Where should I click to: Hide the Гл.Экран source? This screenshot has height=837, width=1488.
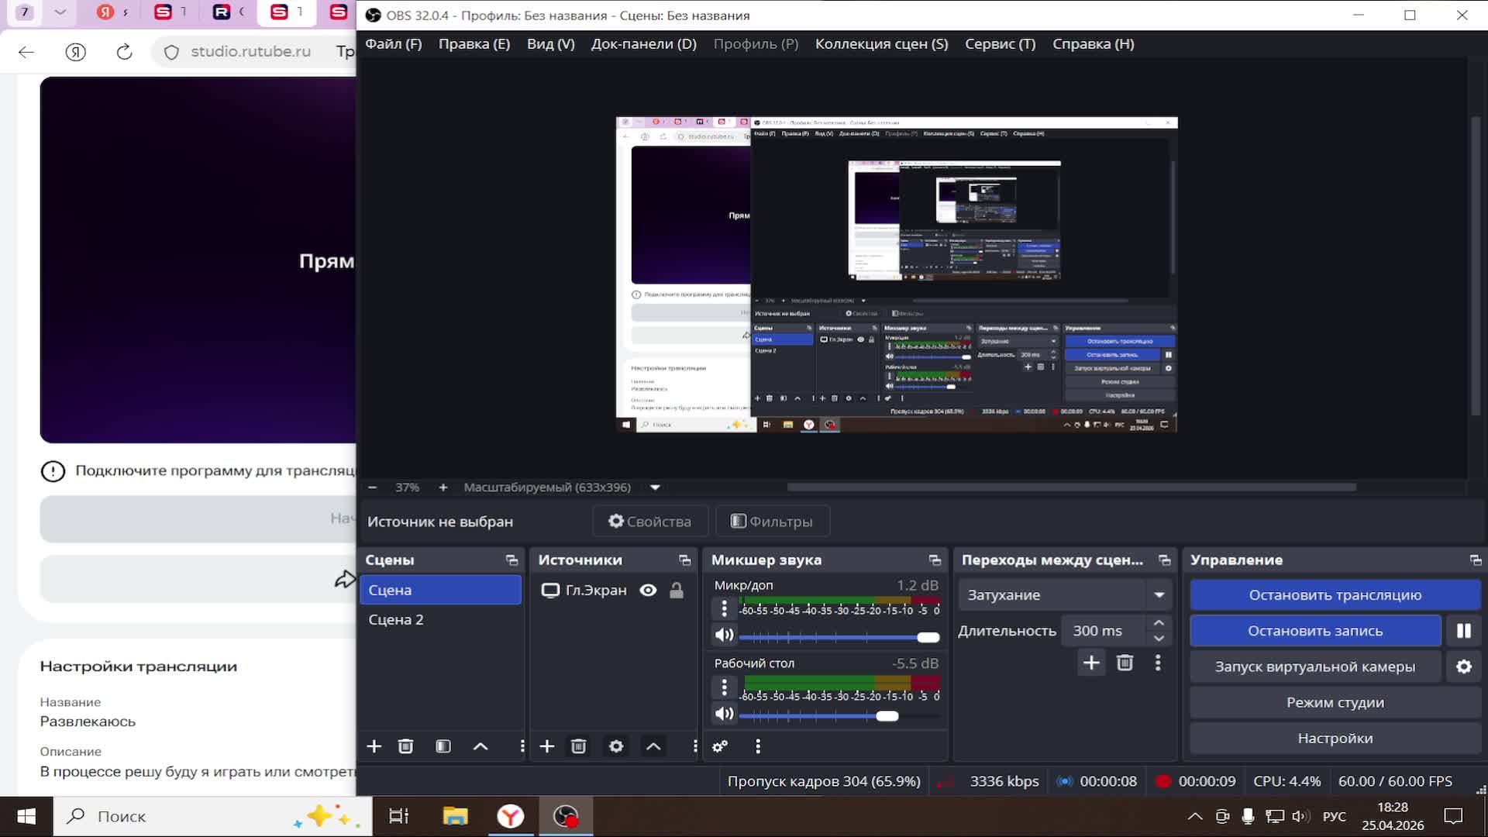tap(648, 591)
